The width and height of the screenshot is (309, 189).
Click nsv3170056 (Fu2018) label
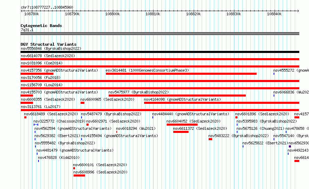[41, 78]
